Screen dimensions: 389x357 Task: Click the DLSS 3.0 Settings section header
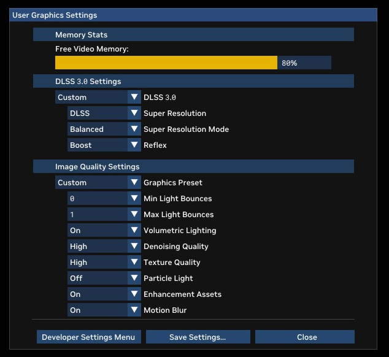tap(193, 81)
